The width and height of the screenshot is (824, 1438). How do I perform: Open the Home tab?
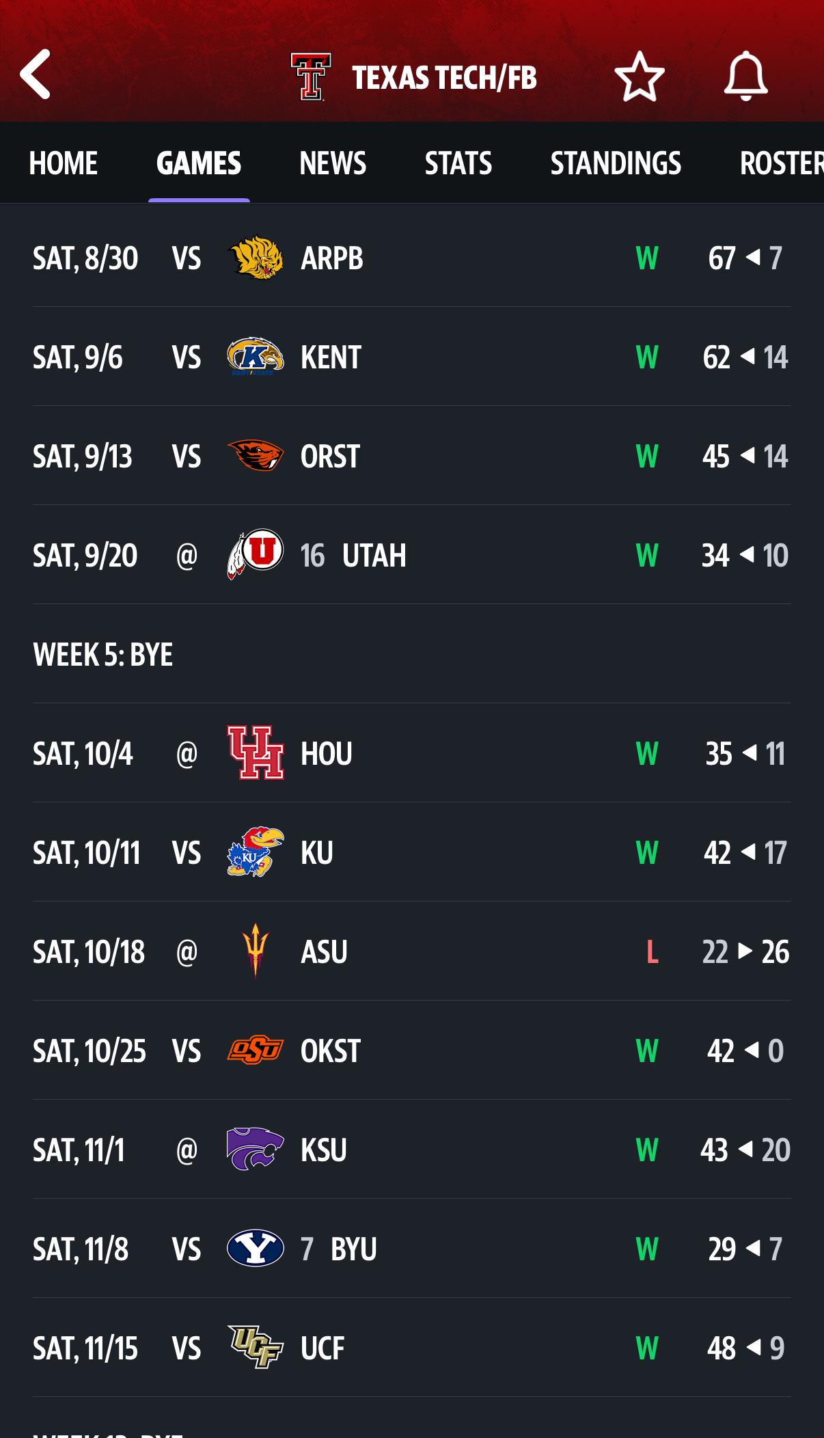pyautogui.click(x=64, y=163)
